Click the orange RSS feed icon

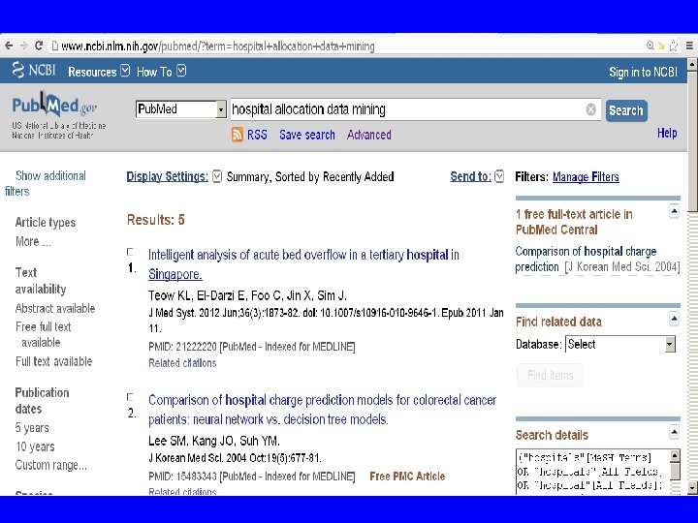tap(238, 135)
